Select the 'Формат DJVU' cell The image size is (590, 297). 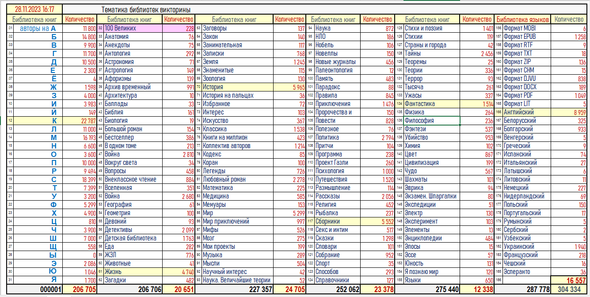pyautogui.click(x=527, y=79)
